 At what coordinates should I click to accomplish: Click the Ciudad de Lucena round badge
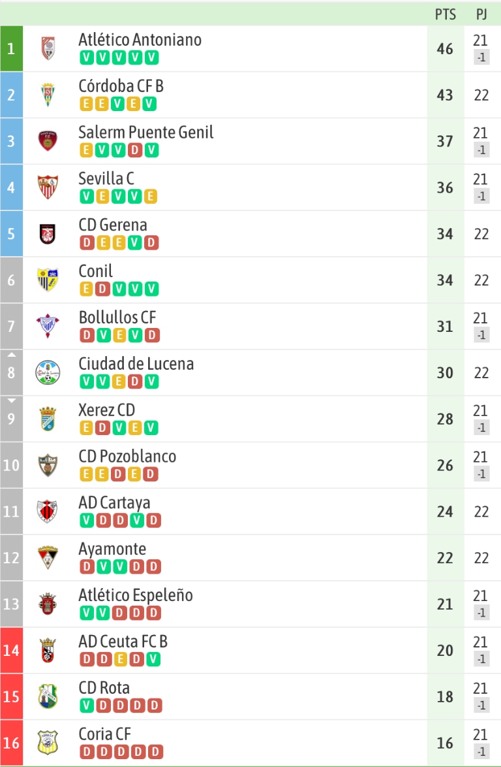pos(48,373)
